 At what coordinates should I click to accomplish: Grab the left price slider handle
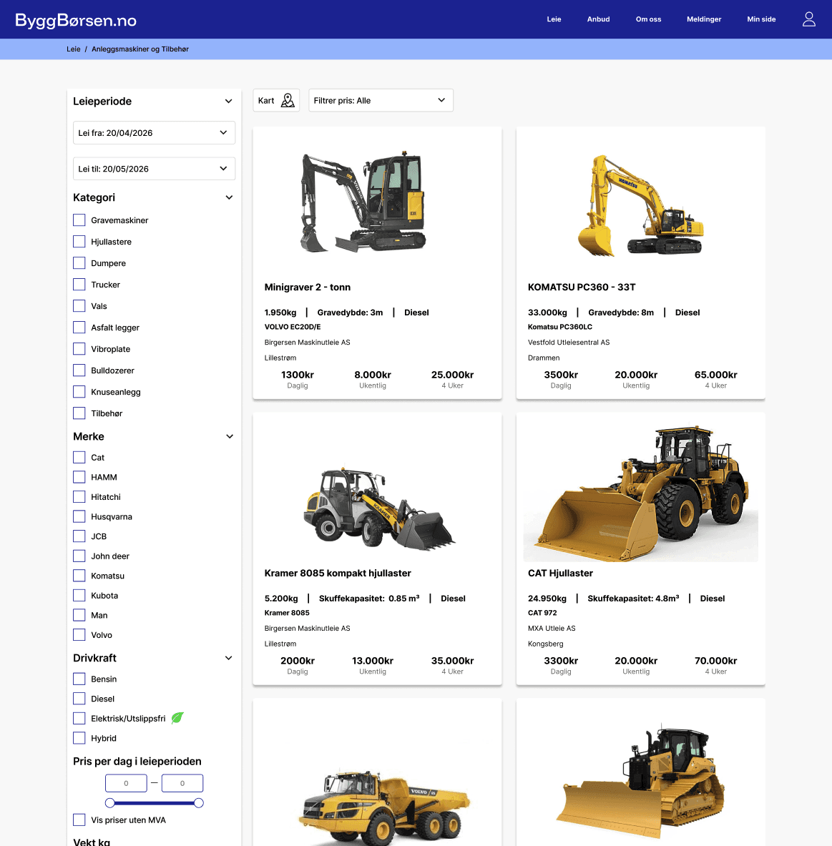pyautogui.click(x=110, y=803)
